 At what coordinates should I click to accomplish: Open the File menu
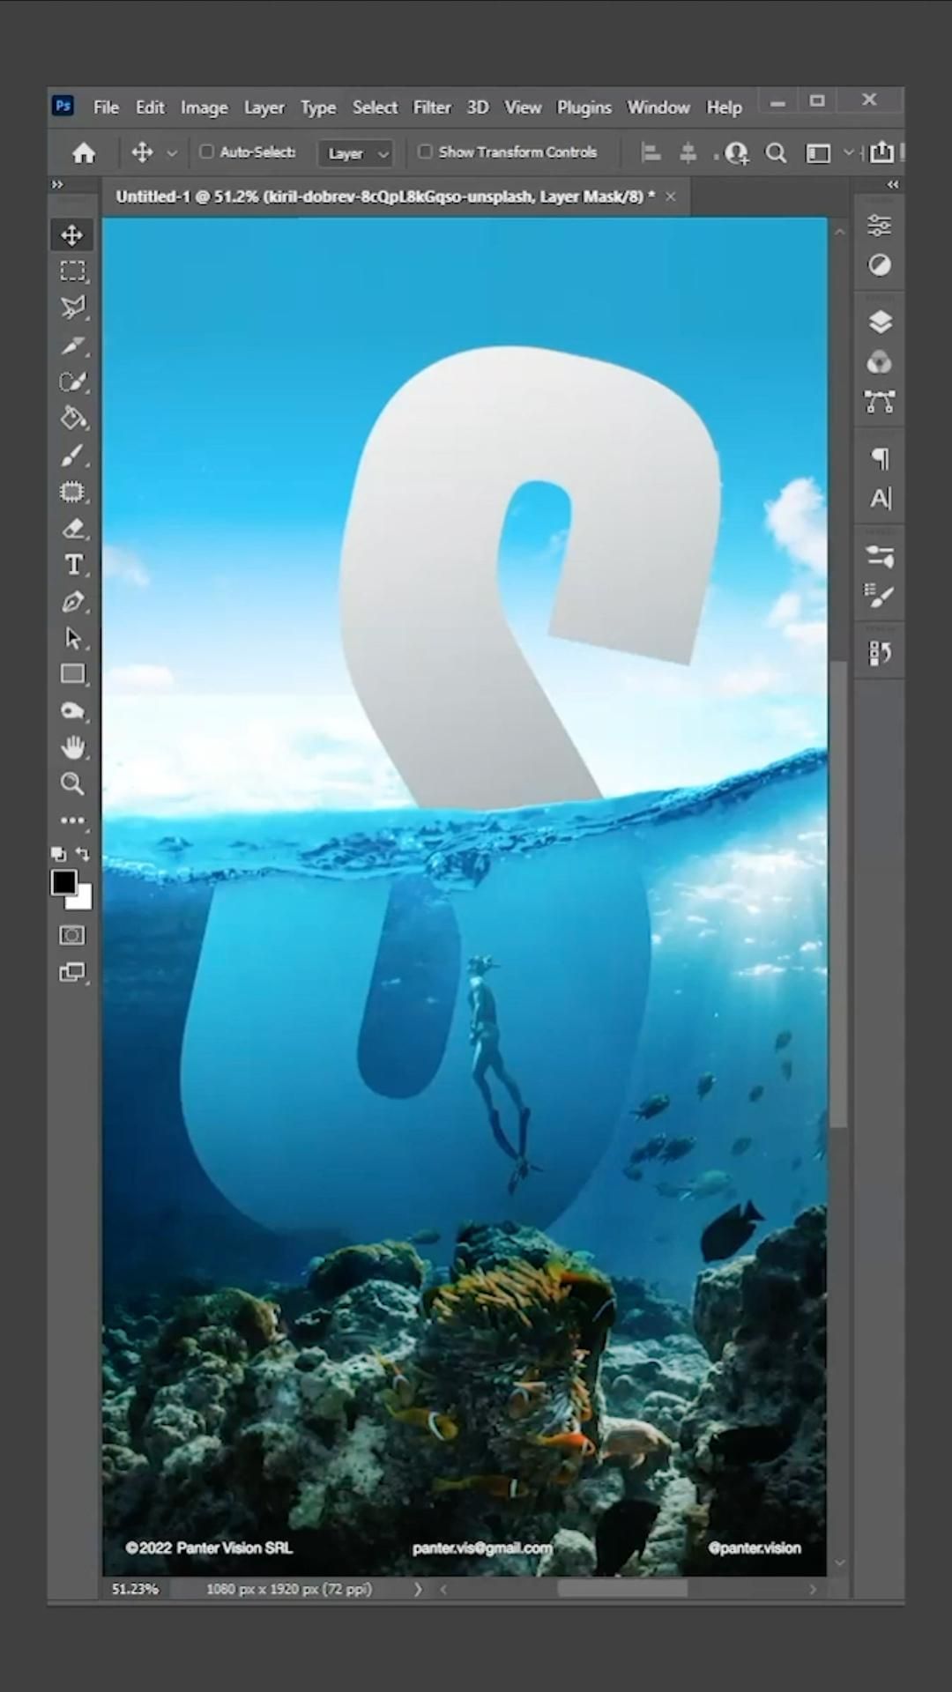coord(106,108)
